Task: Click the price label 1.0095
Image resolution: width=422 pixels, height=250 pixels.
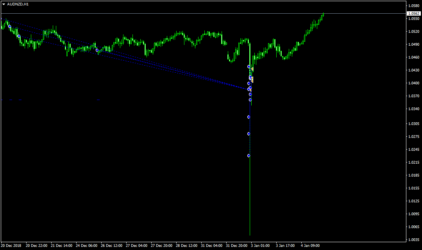Action: [x=414, y=214]
